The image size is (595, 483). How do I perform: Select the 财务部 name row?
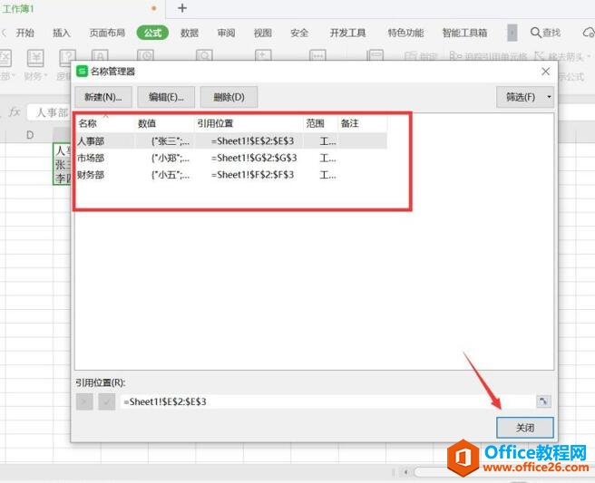[231, 175]
